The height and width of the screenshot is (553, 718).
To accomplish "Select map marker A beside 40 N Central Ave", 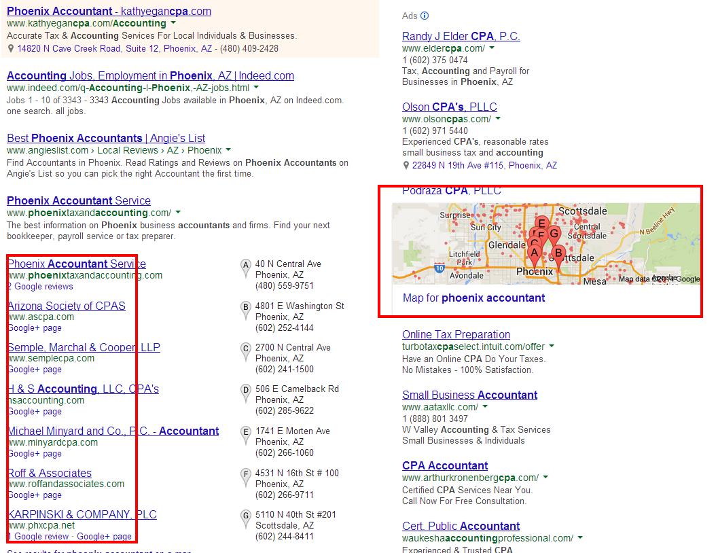I will pyautogui.click(x=246, y=268).
